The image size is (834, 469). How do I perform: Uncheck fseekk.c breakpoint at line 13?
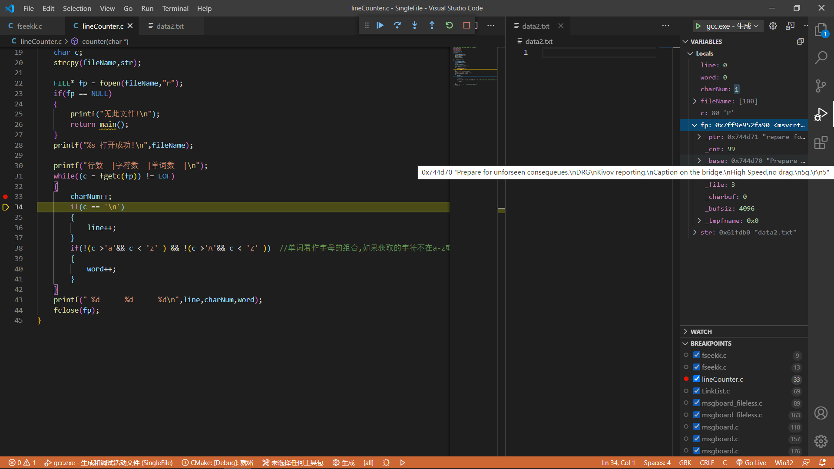click(697, 367)
